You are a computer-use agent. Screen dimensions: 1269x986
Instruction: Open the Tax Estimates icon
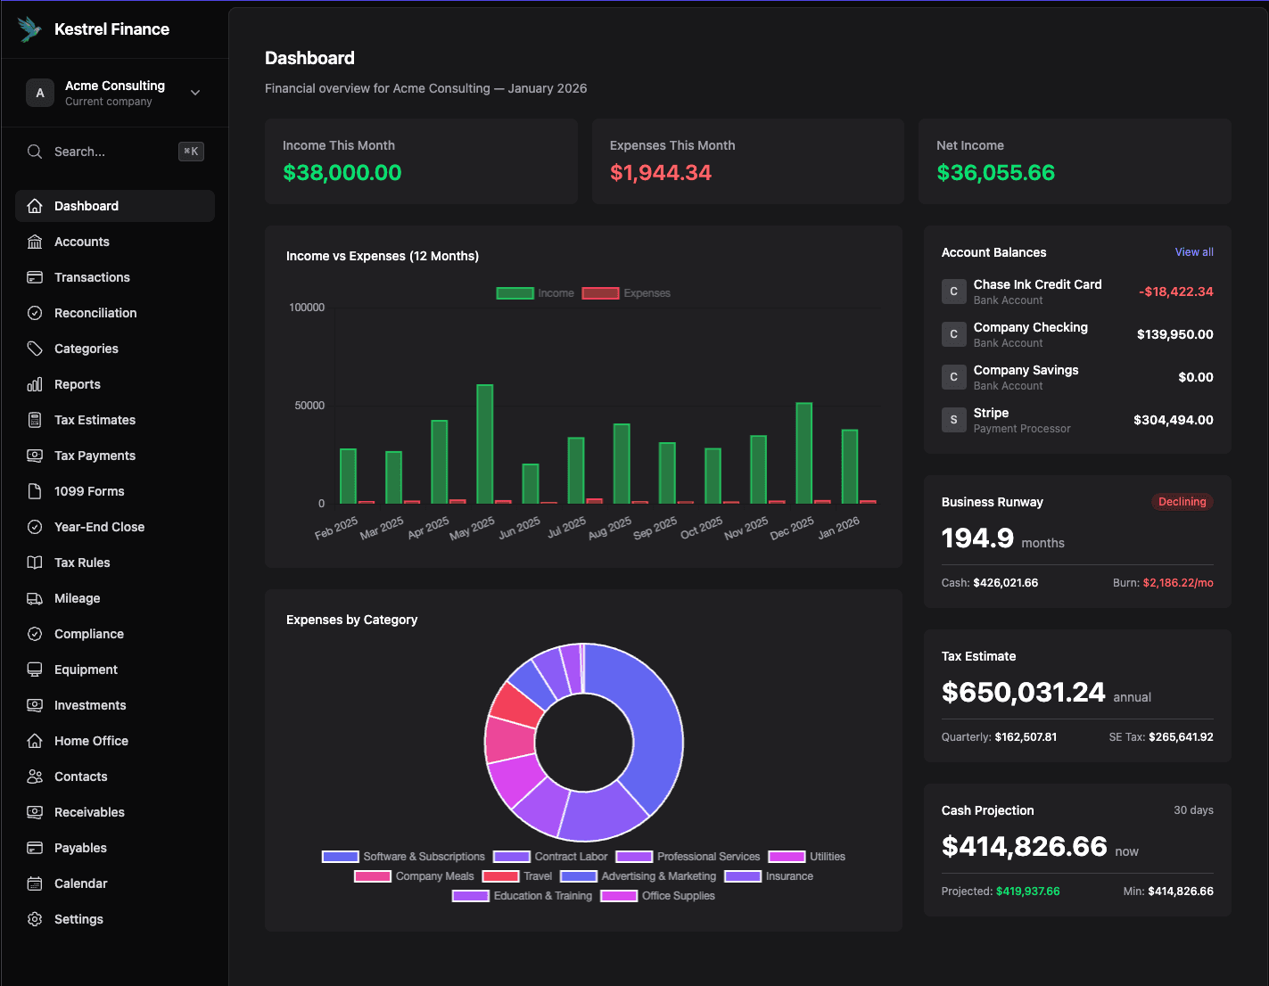35,420
